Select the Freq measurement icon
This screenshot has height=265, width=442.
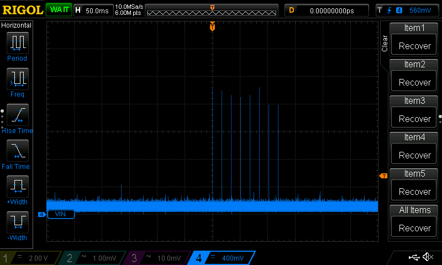click(18, 79)
